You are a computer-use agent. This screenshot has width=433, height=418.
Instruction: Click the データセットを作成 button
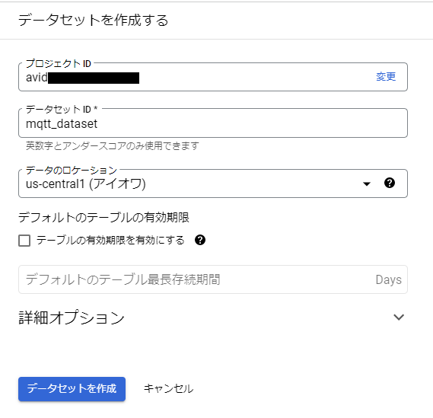72,389
